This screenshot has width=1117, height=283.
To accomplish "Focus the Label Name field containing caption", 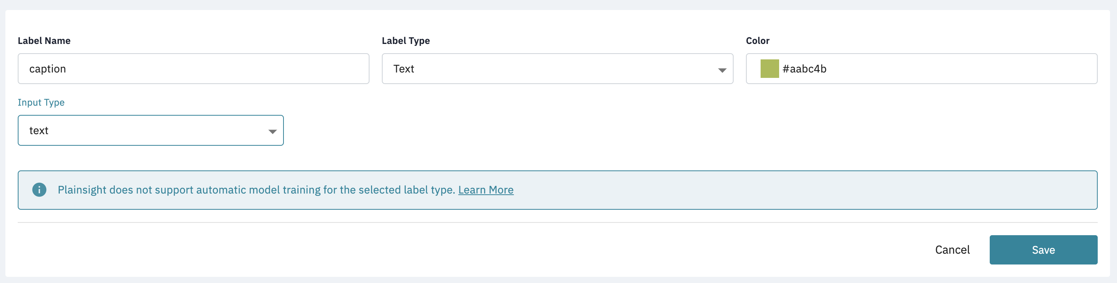I will (193, 69).
